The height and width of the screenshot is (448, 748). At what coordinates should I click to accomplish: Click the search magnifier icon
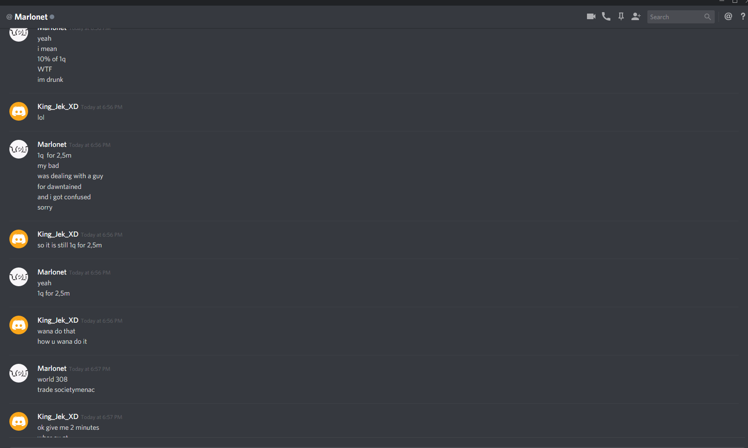[707, 17]
